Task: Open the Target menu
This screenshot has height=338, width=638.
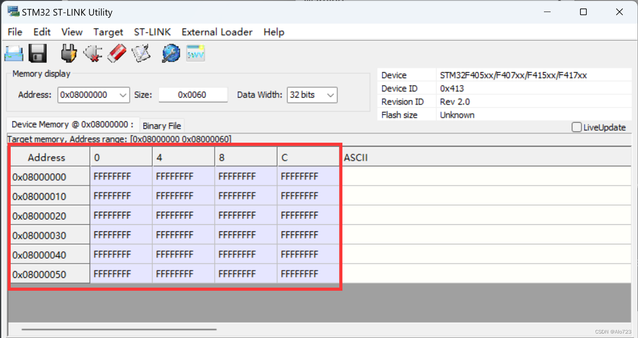Action: point(108,32)
